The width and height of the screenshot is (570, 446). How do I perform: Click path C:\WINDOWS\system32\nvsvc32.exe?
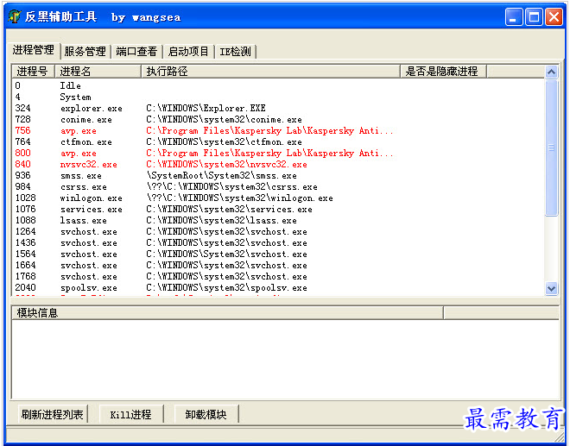tap(226, 165)
